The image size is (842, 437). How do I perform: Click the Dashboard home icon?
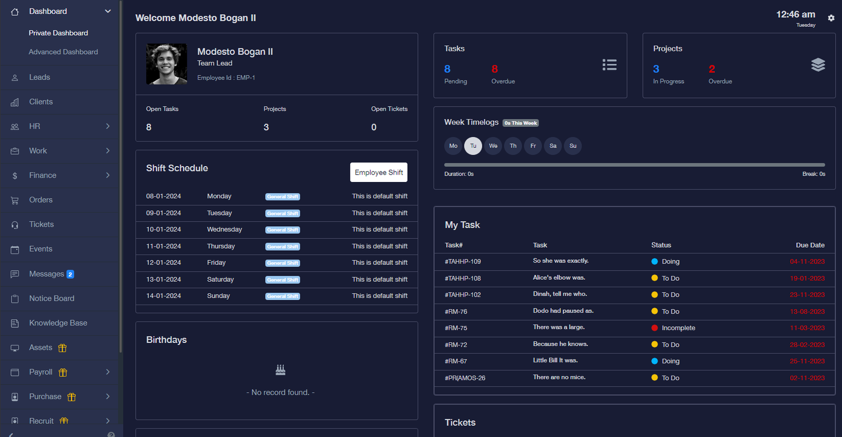pos(15,12)
